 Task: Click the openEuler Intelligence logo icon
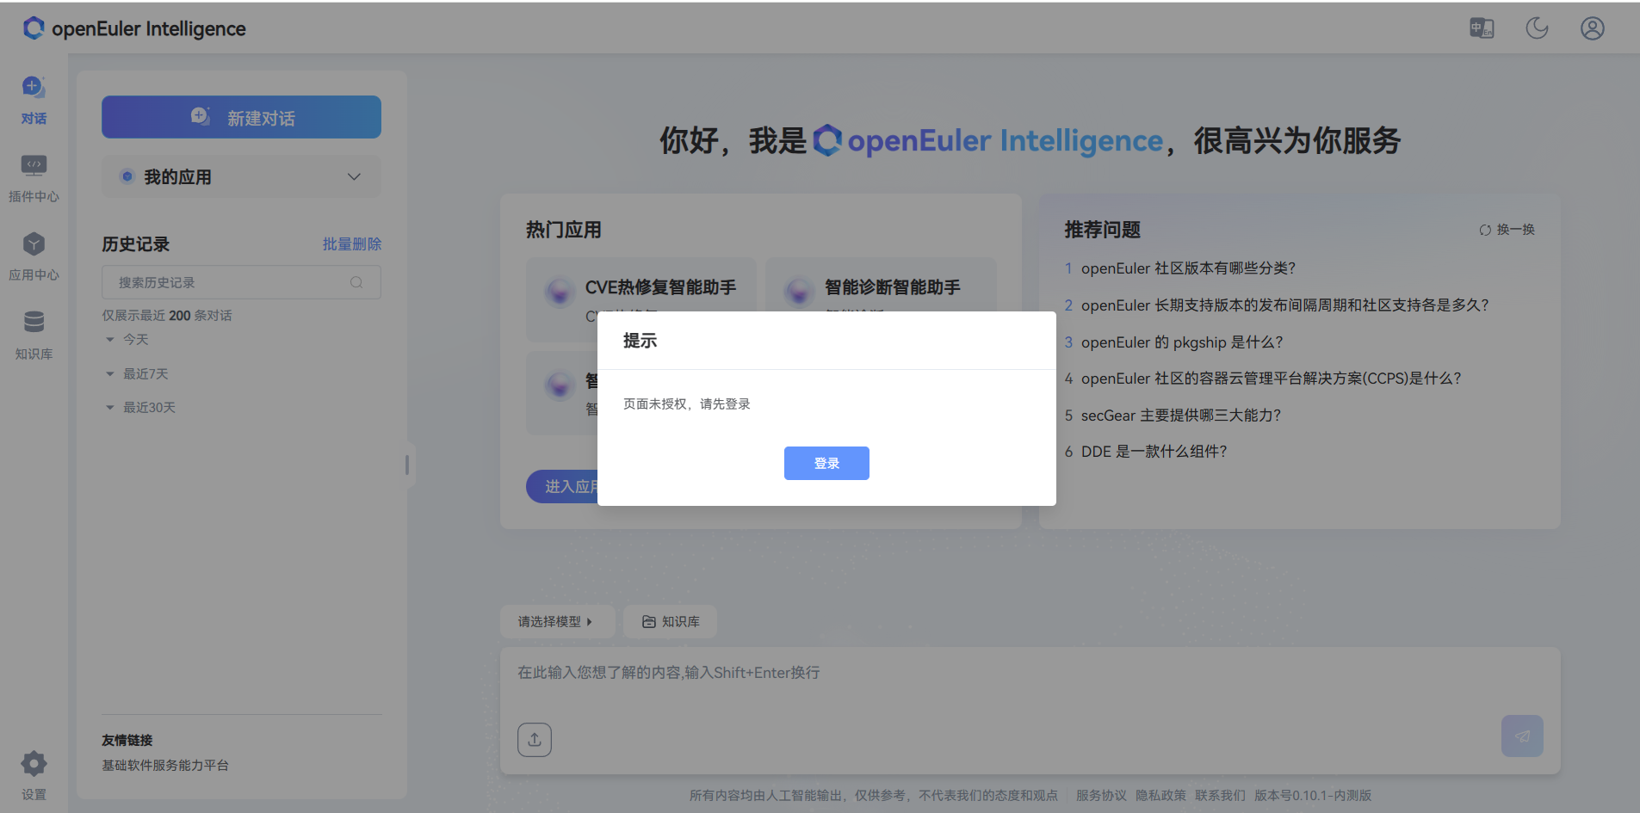tap(34, 28)
